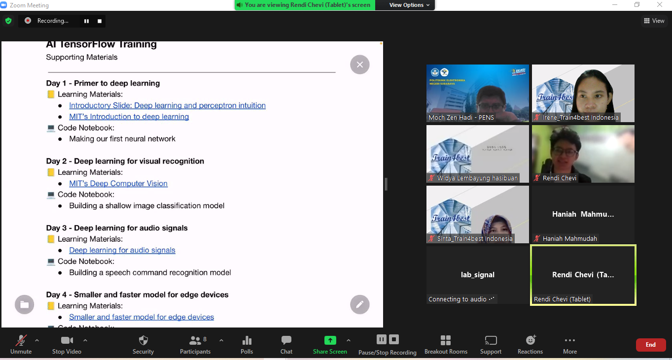This screenshot has width=672, height=360.
Task: Click 'Day 3 - Deep learning for audio signals' heading
Action: click(117, 228)
